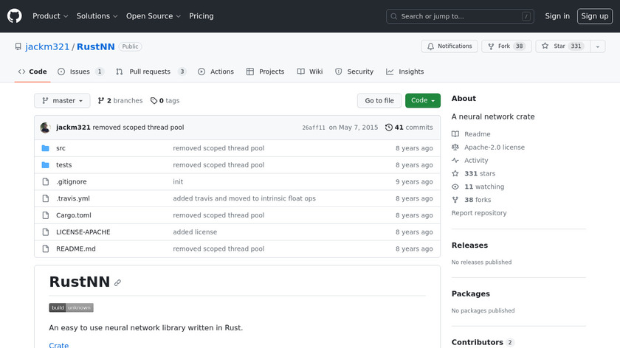Open the Actions tab
The width and height of the screenshot is (620, 348).
click(216, 72)
